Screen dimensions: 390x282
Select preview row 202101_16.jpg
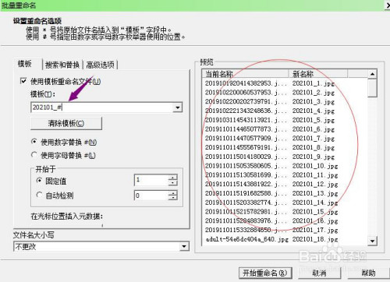[285, 220]
